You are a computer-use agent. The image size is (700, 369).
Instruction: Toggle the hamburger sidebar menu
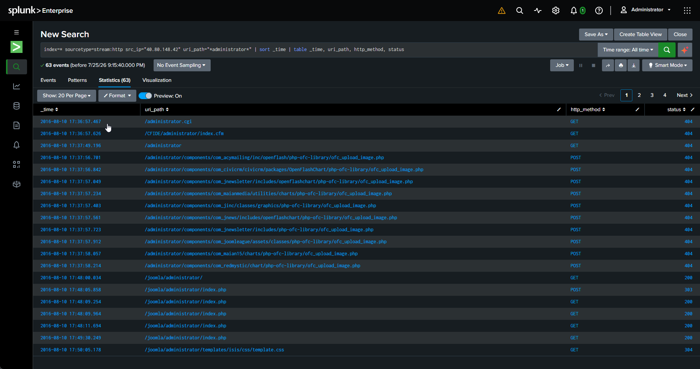pyautogui.click(x=17, y=32)
